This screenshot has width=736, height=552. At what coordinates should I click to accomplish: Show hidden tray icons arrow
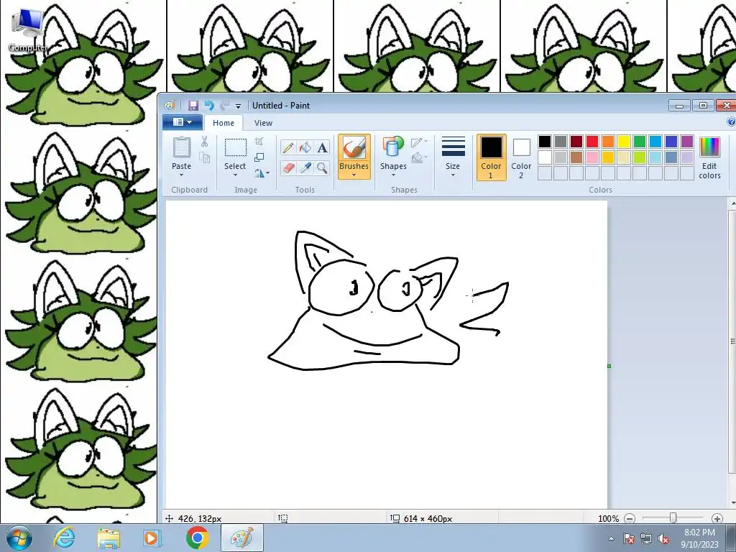point(611,538)
